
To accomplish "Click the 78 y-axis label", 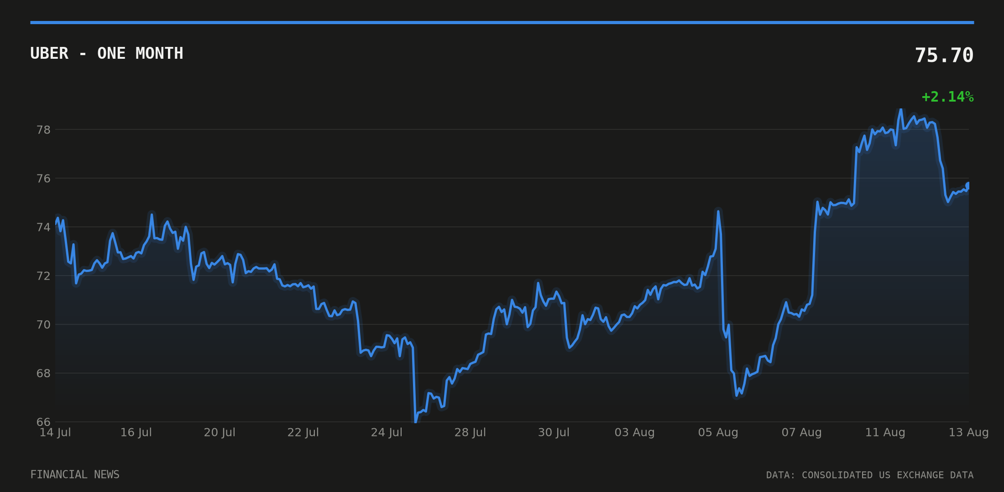I will 43,130.
